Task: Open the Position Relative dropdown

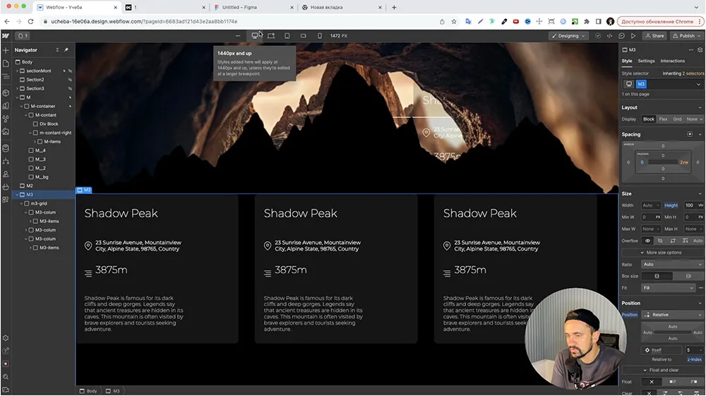Action: (x=672, y=315)
